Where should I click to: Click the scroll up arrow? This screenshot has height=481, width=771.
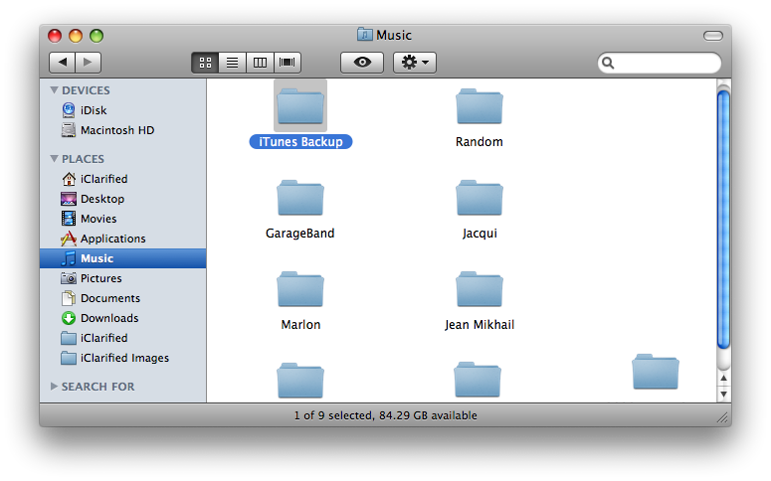pyautogui.click(x=723, y=379)
